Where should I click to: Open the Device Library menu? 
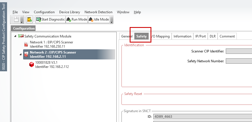point(69,12)
